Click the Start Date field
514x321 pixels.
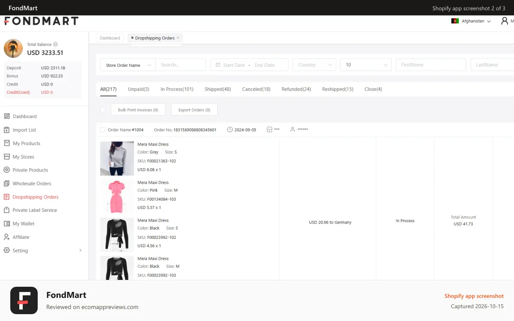point(234,65)
